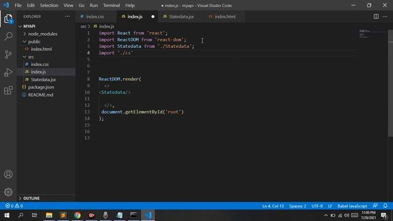Open the File menu
Image resolution: width=393 pixels, height=221 pixels.
pos(18,6)
